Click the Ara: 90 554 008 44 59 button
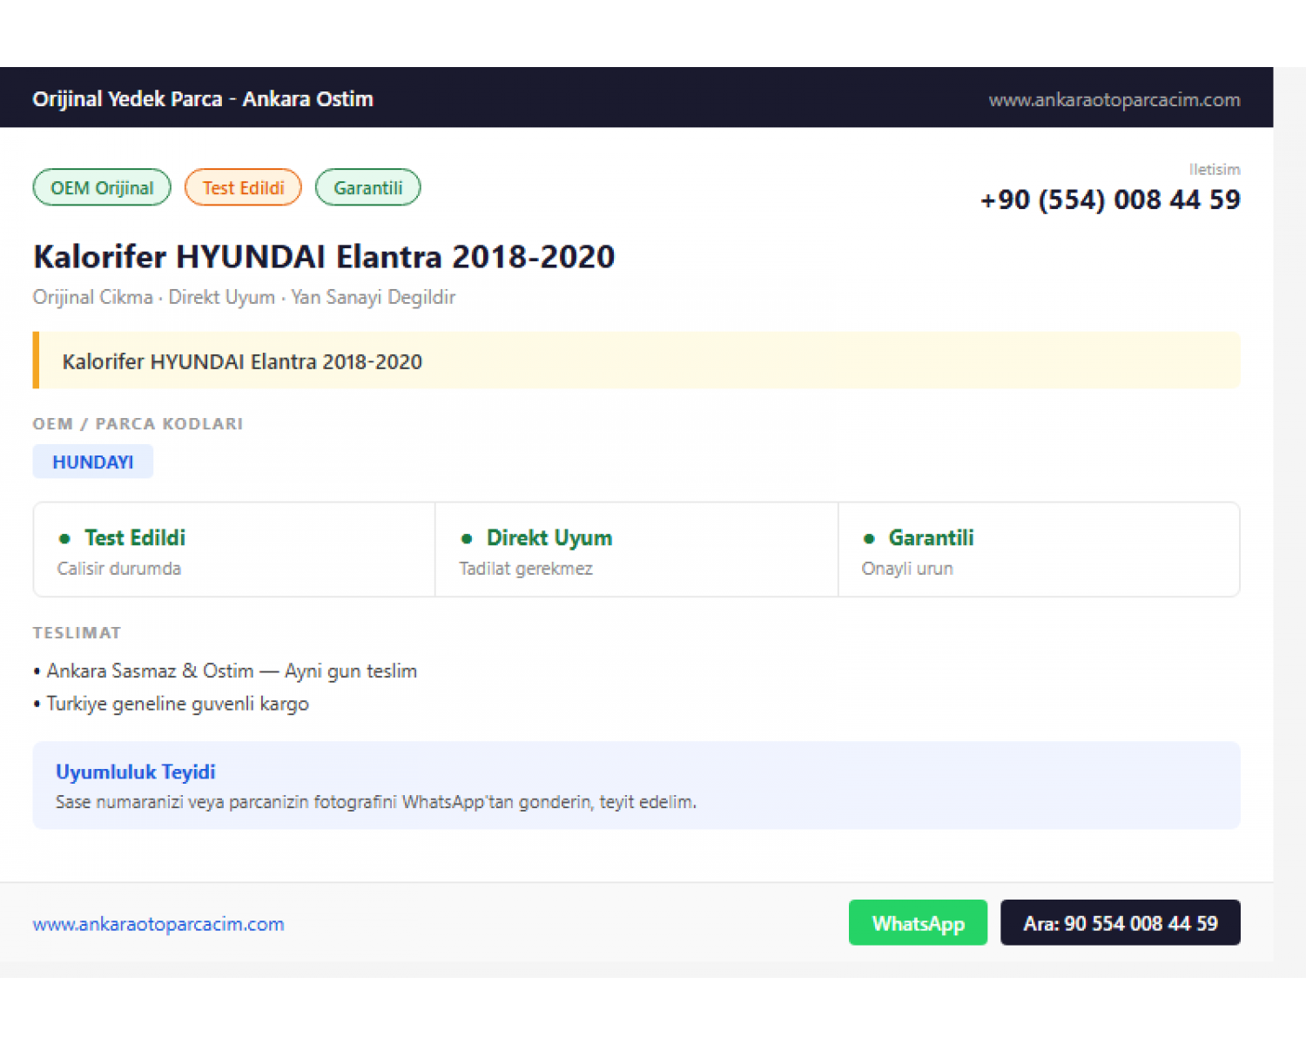Screen dimensions: 1306x1045 (x=1120, y=922)
